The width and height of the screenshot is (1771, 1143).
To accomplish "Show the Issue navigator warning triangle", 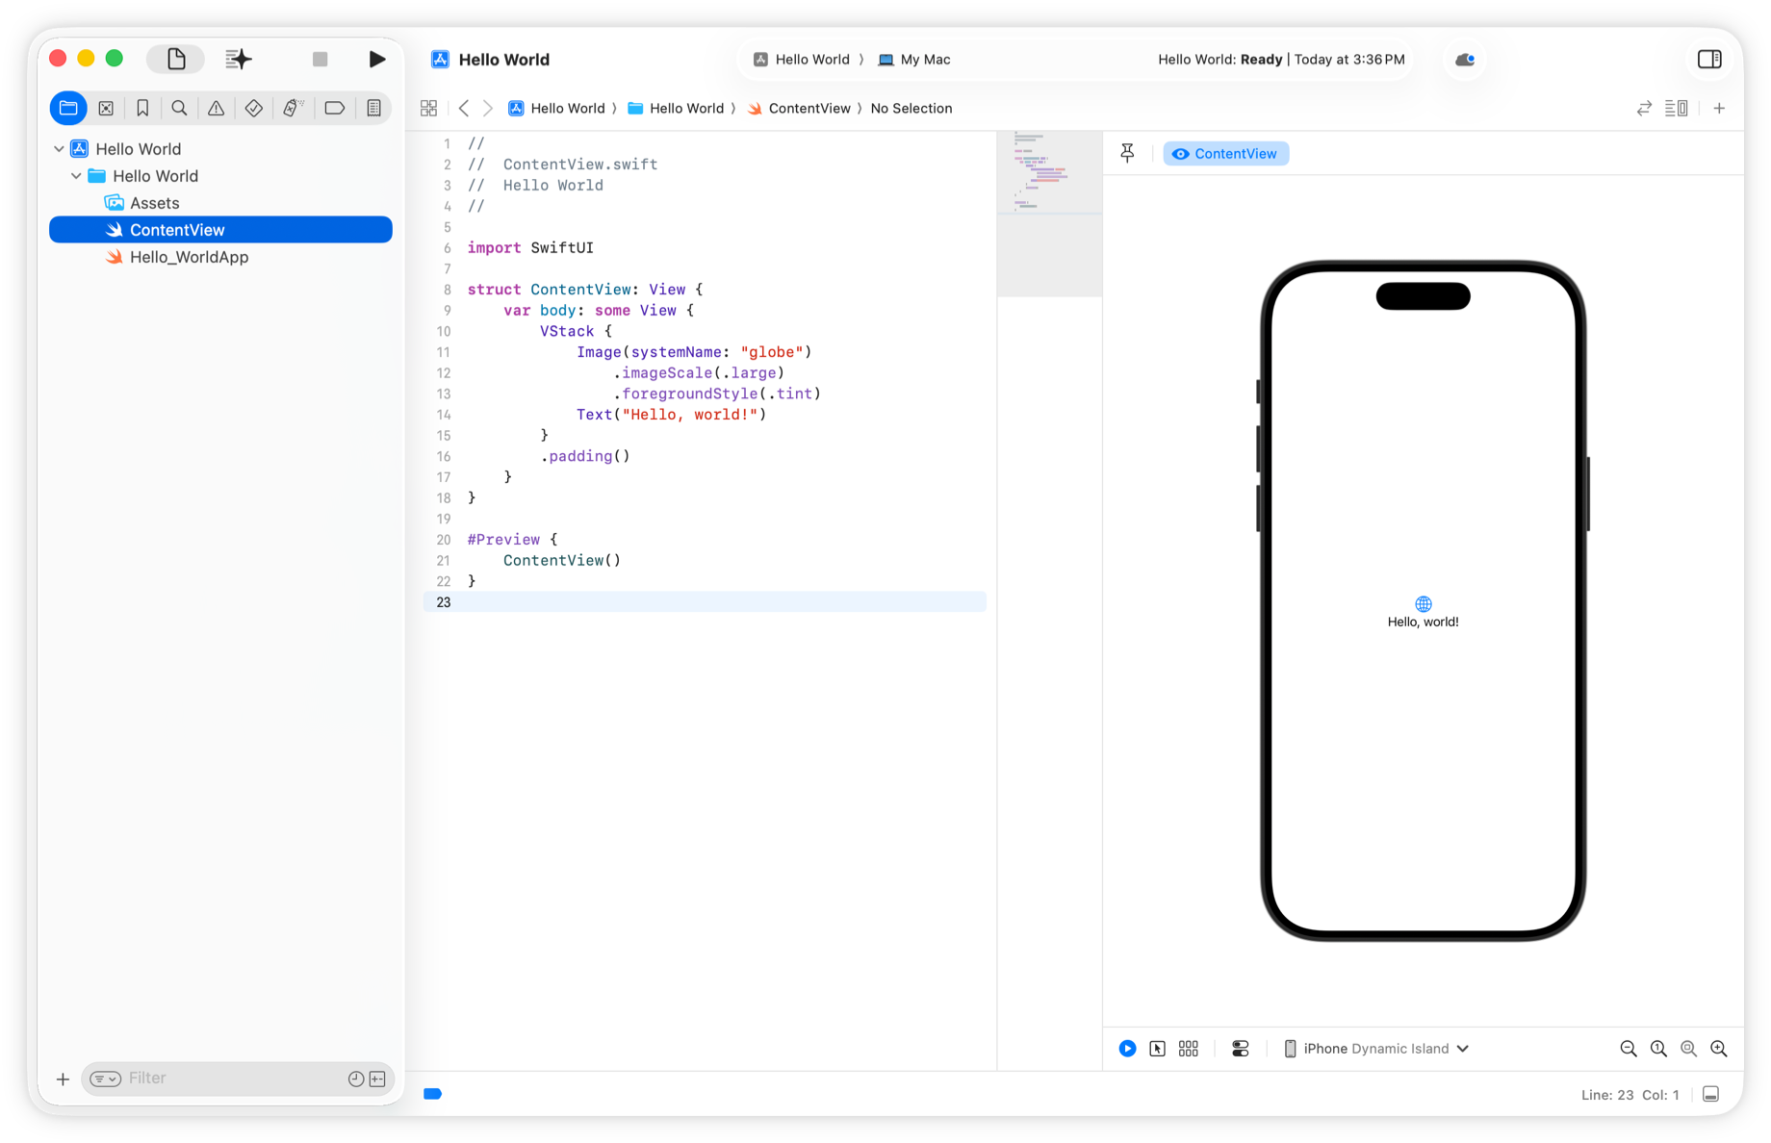I will pyautogui.click(x=216, y=108).
